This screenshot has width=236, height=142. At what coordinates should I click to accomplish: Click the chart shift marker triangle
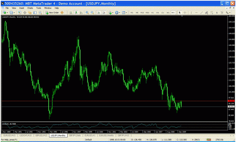182,16
